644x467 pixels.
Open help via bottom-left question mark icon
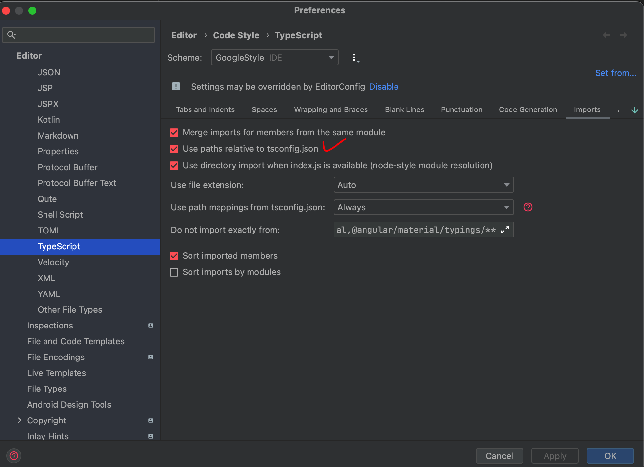click(14, 456)
